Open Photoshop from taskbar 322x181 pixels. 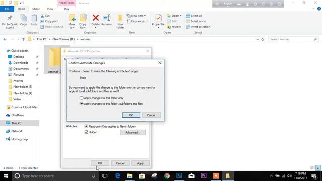click(179, 176)
